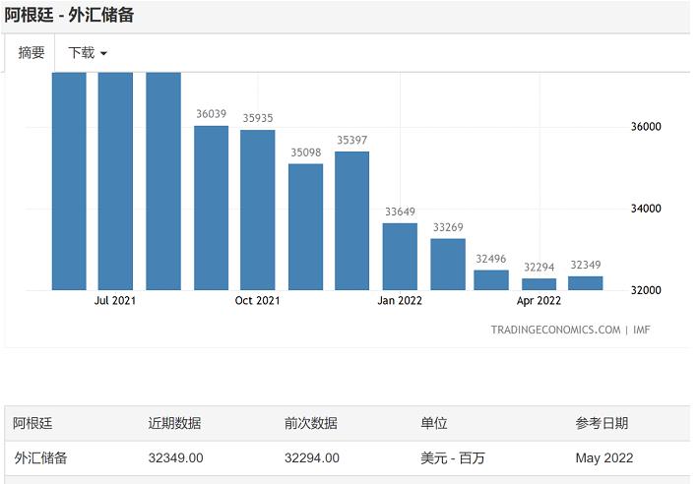Click the 32294 bar for Apr 2022
This screenshot has width=698, height=484.
tap(539, 284)
